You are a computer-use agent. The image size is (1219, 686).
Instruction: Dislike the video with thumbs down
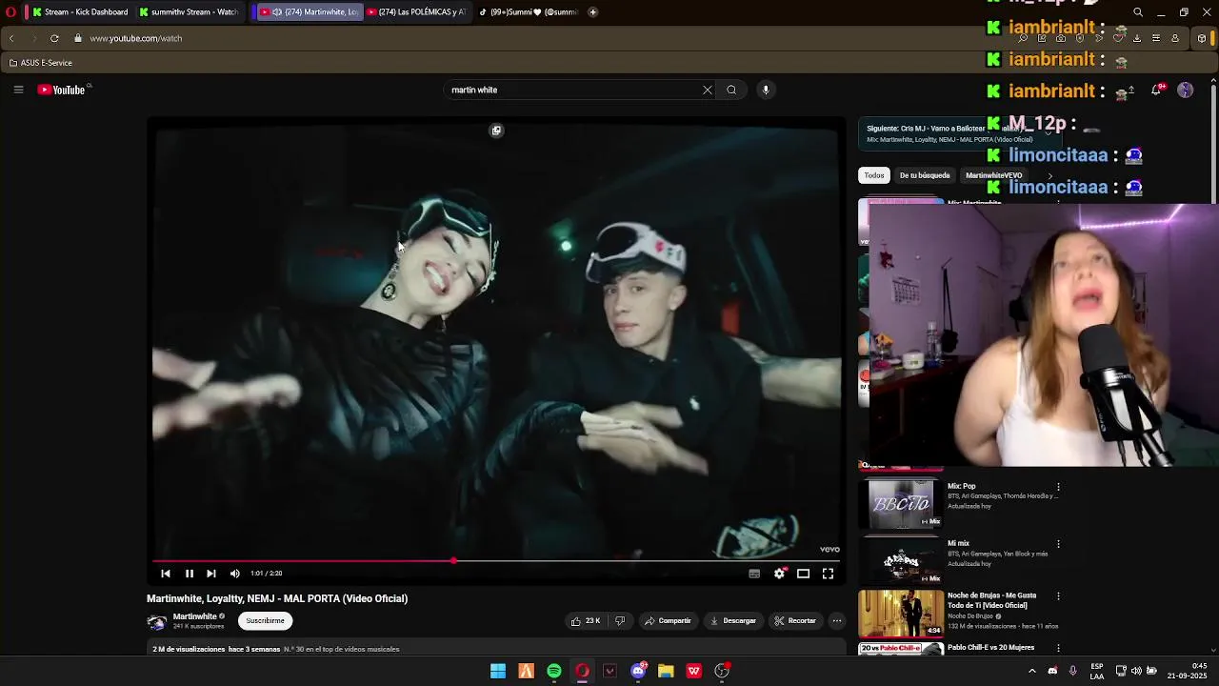point(620,620)
